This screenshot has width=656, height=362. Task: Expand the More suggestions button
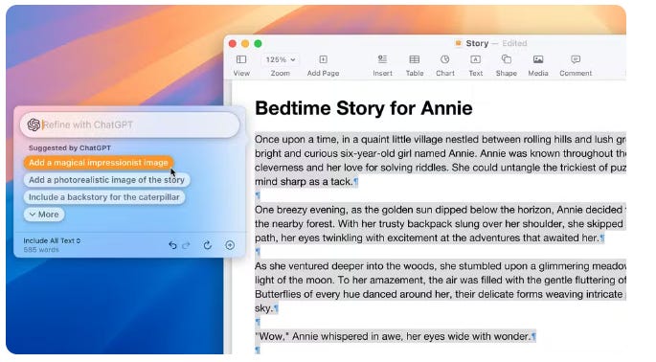click(44, 215)
